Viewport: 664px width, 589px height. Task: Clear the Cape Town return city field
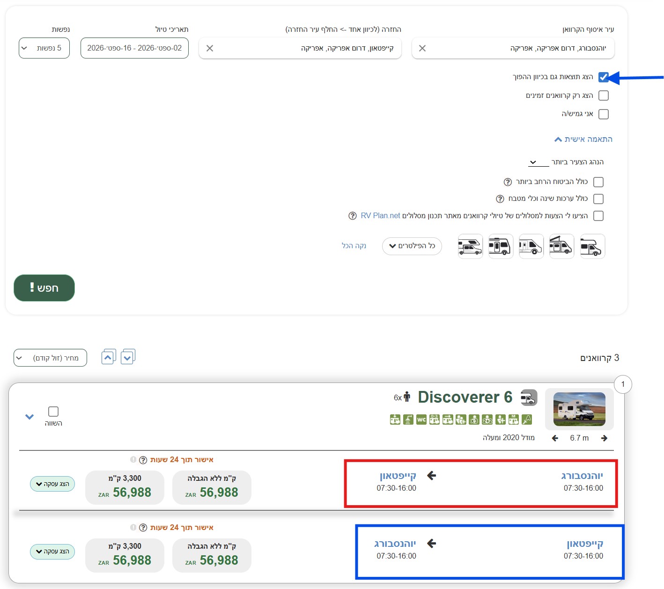[x=210, y=48]
